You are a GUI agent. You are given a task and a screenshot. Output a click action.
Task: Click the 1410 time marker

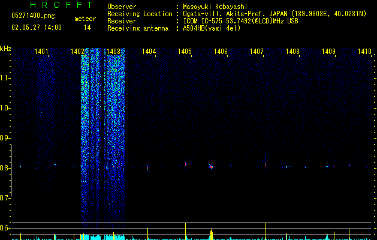(x=364, y=52)
